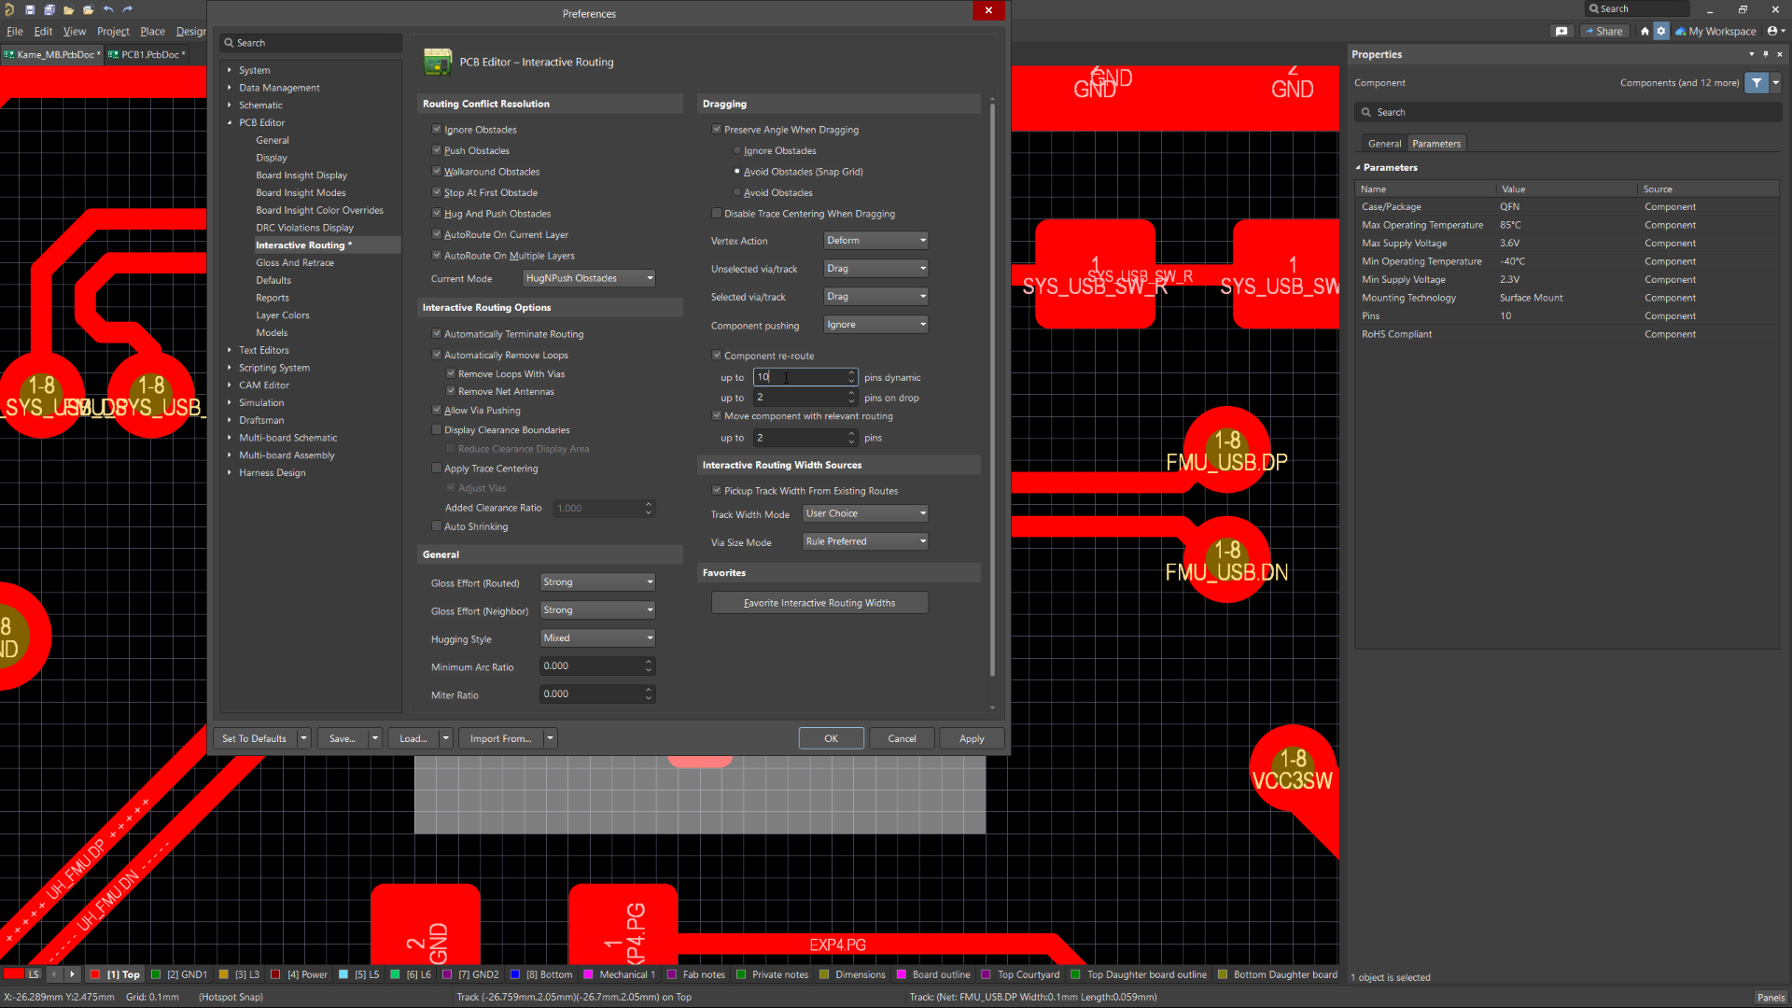Click the Scripting System icon in tree
Image resolution: width=1792 pixels, height=1008 pixels.
coord(231,367)
